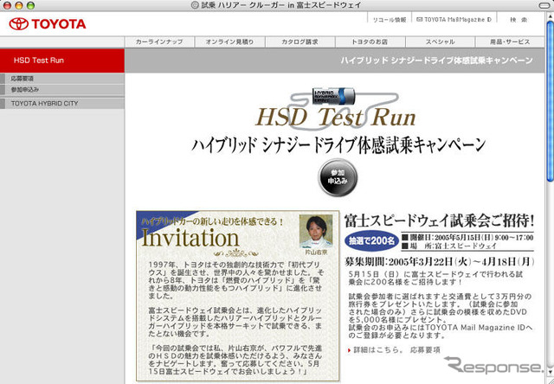554x384 pixels.
Task: Click the 片山右京 portrait photo
Action: tap(316, 231)
